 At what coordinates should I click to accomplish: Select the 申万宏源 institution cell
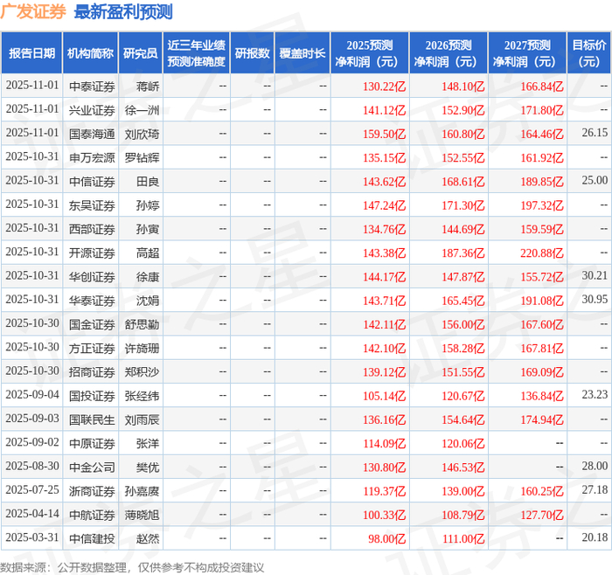coord(92,158)
